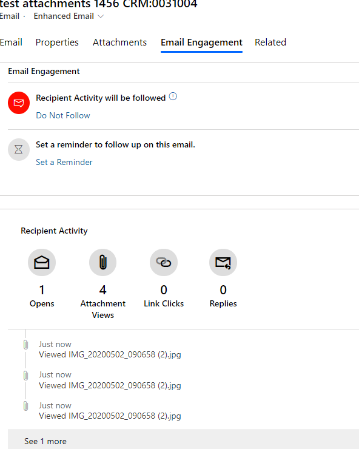Click paperclip icon of the third viewed entry
The width and height of the screenshot is (359, 449).
25,406
